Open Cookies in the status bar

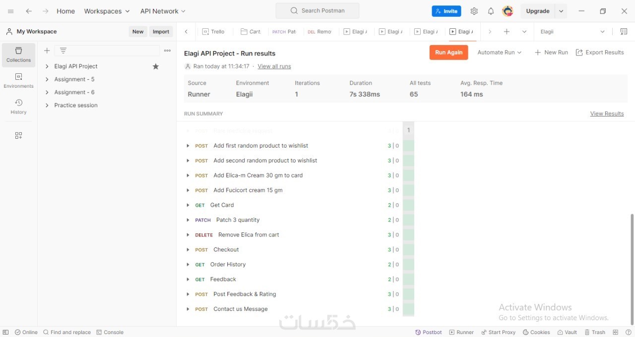pyautogui.click(x=536, y=333)
